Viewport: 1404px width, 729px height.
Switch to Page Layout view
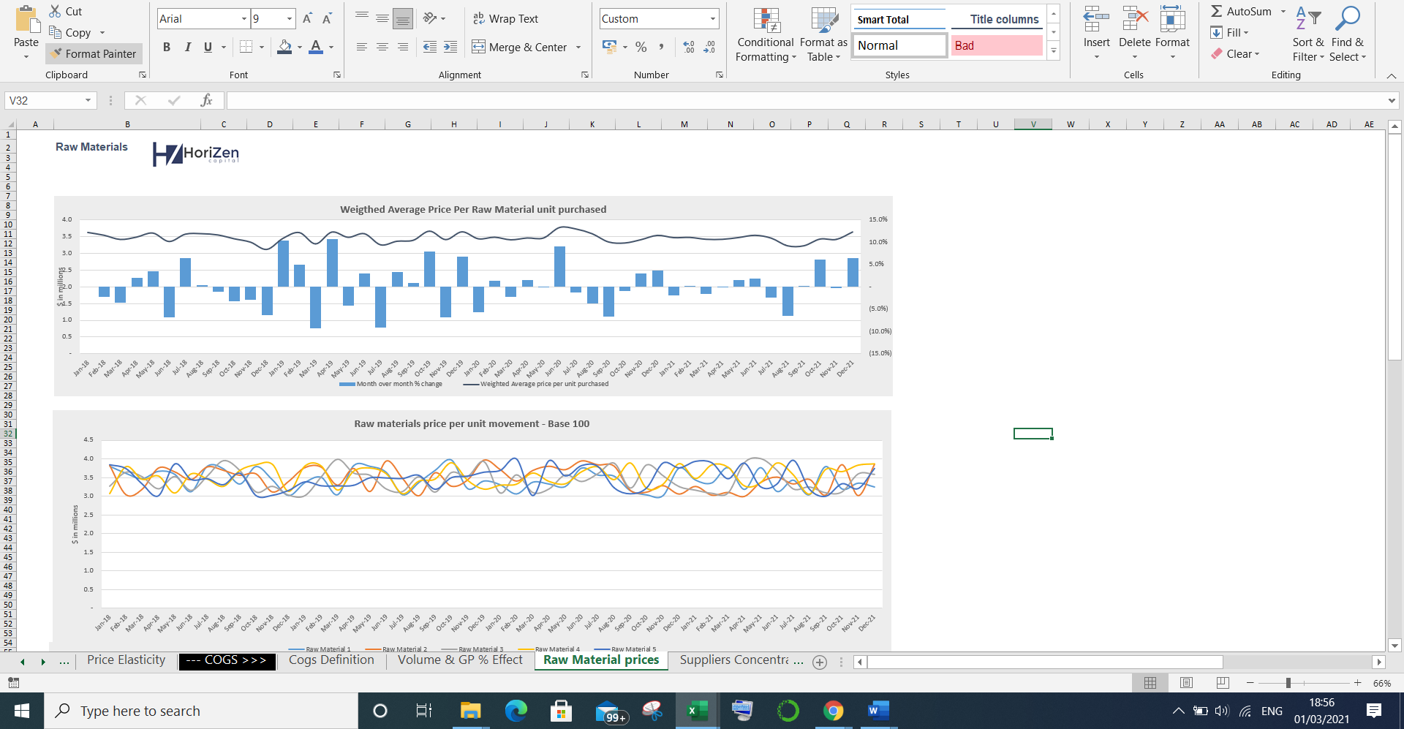pyautogui.click(x=1186, y=682)
